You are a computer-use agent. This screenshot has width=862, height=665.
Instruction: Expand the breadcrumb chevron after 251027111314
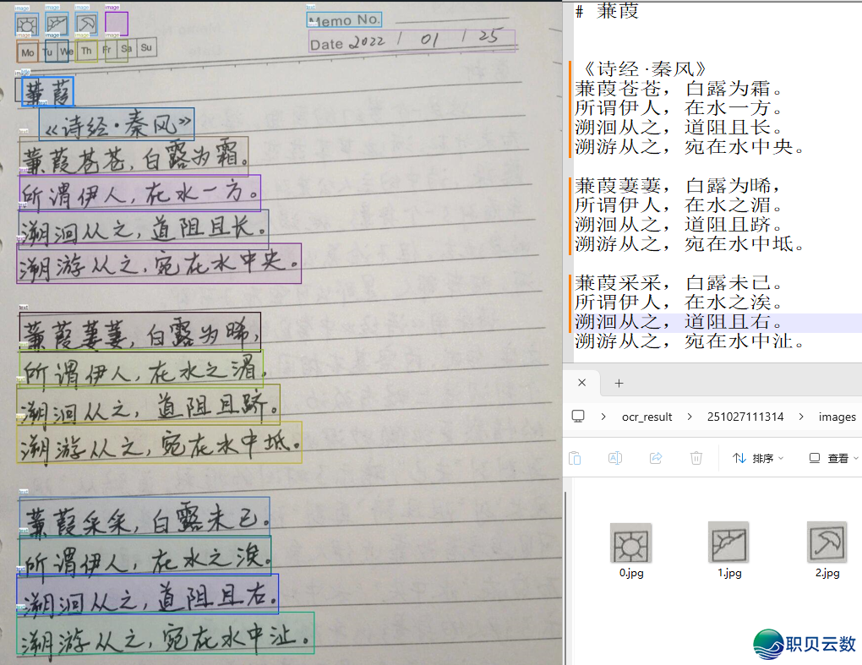[801, 416]
